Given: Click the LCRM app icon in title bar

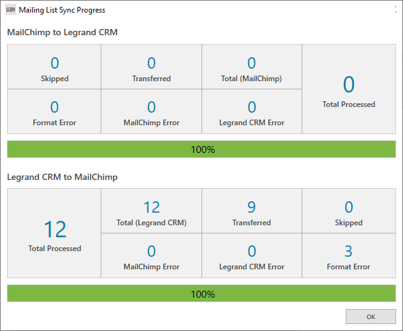Looking at the screenshot, I should click(10, 10).
